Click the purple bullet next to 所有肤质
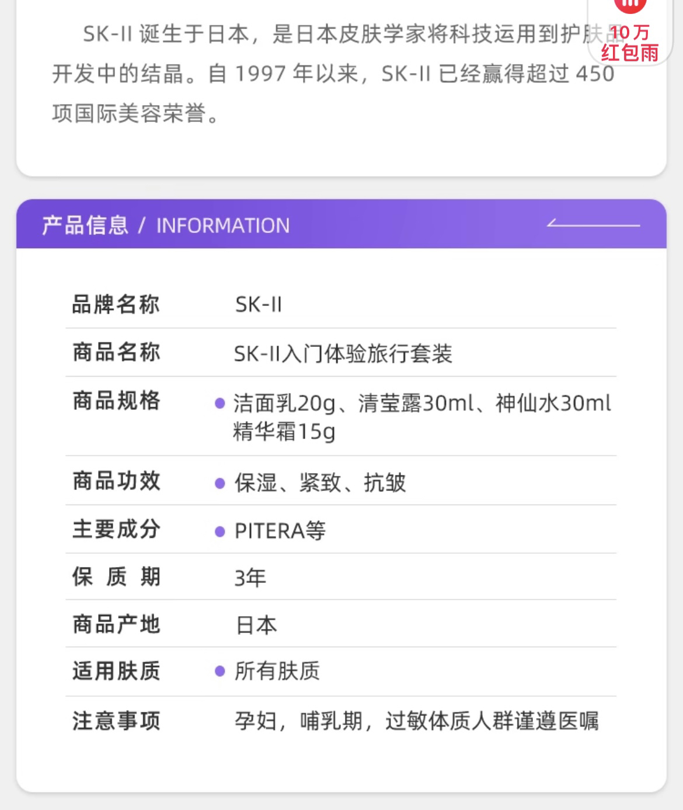This screenshot has height=810, width=683. pyautogui.click(x=220, y=671)
